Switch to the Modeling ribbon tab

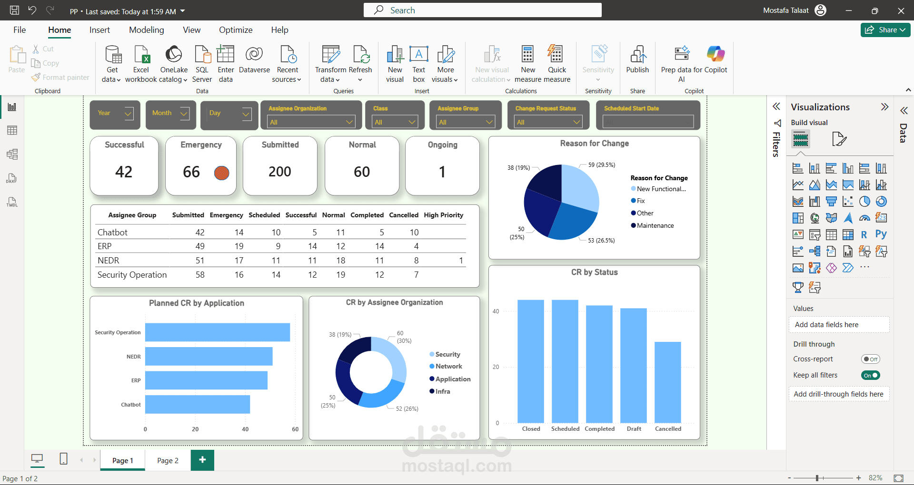[146, 30]
